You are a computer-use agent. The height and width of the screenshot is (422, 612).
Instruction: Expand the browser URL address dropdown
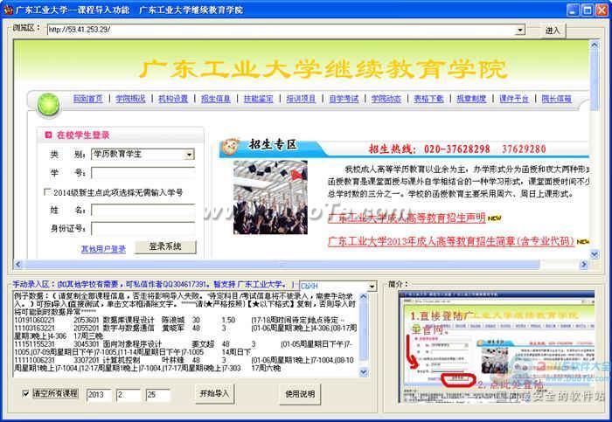pos(519,30)
